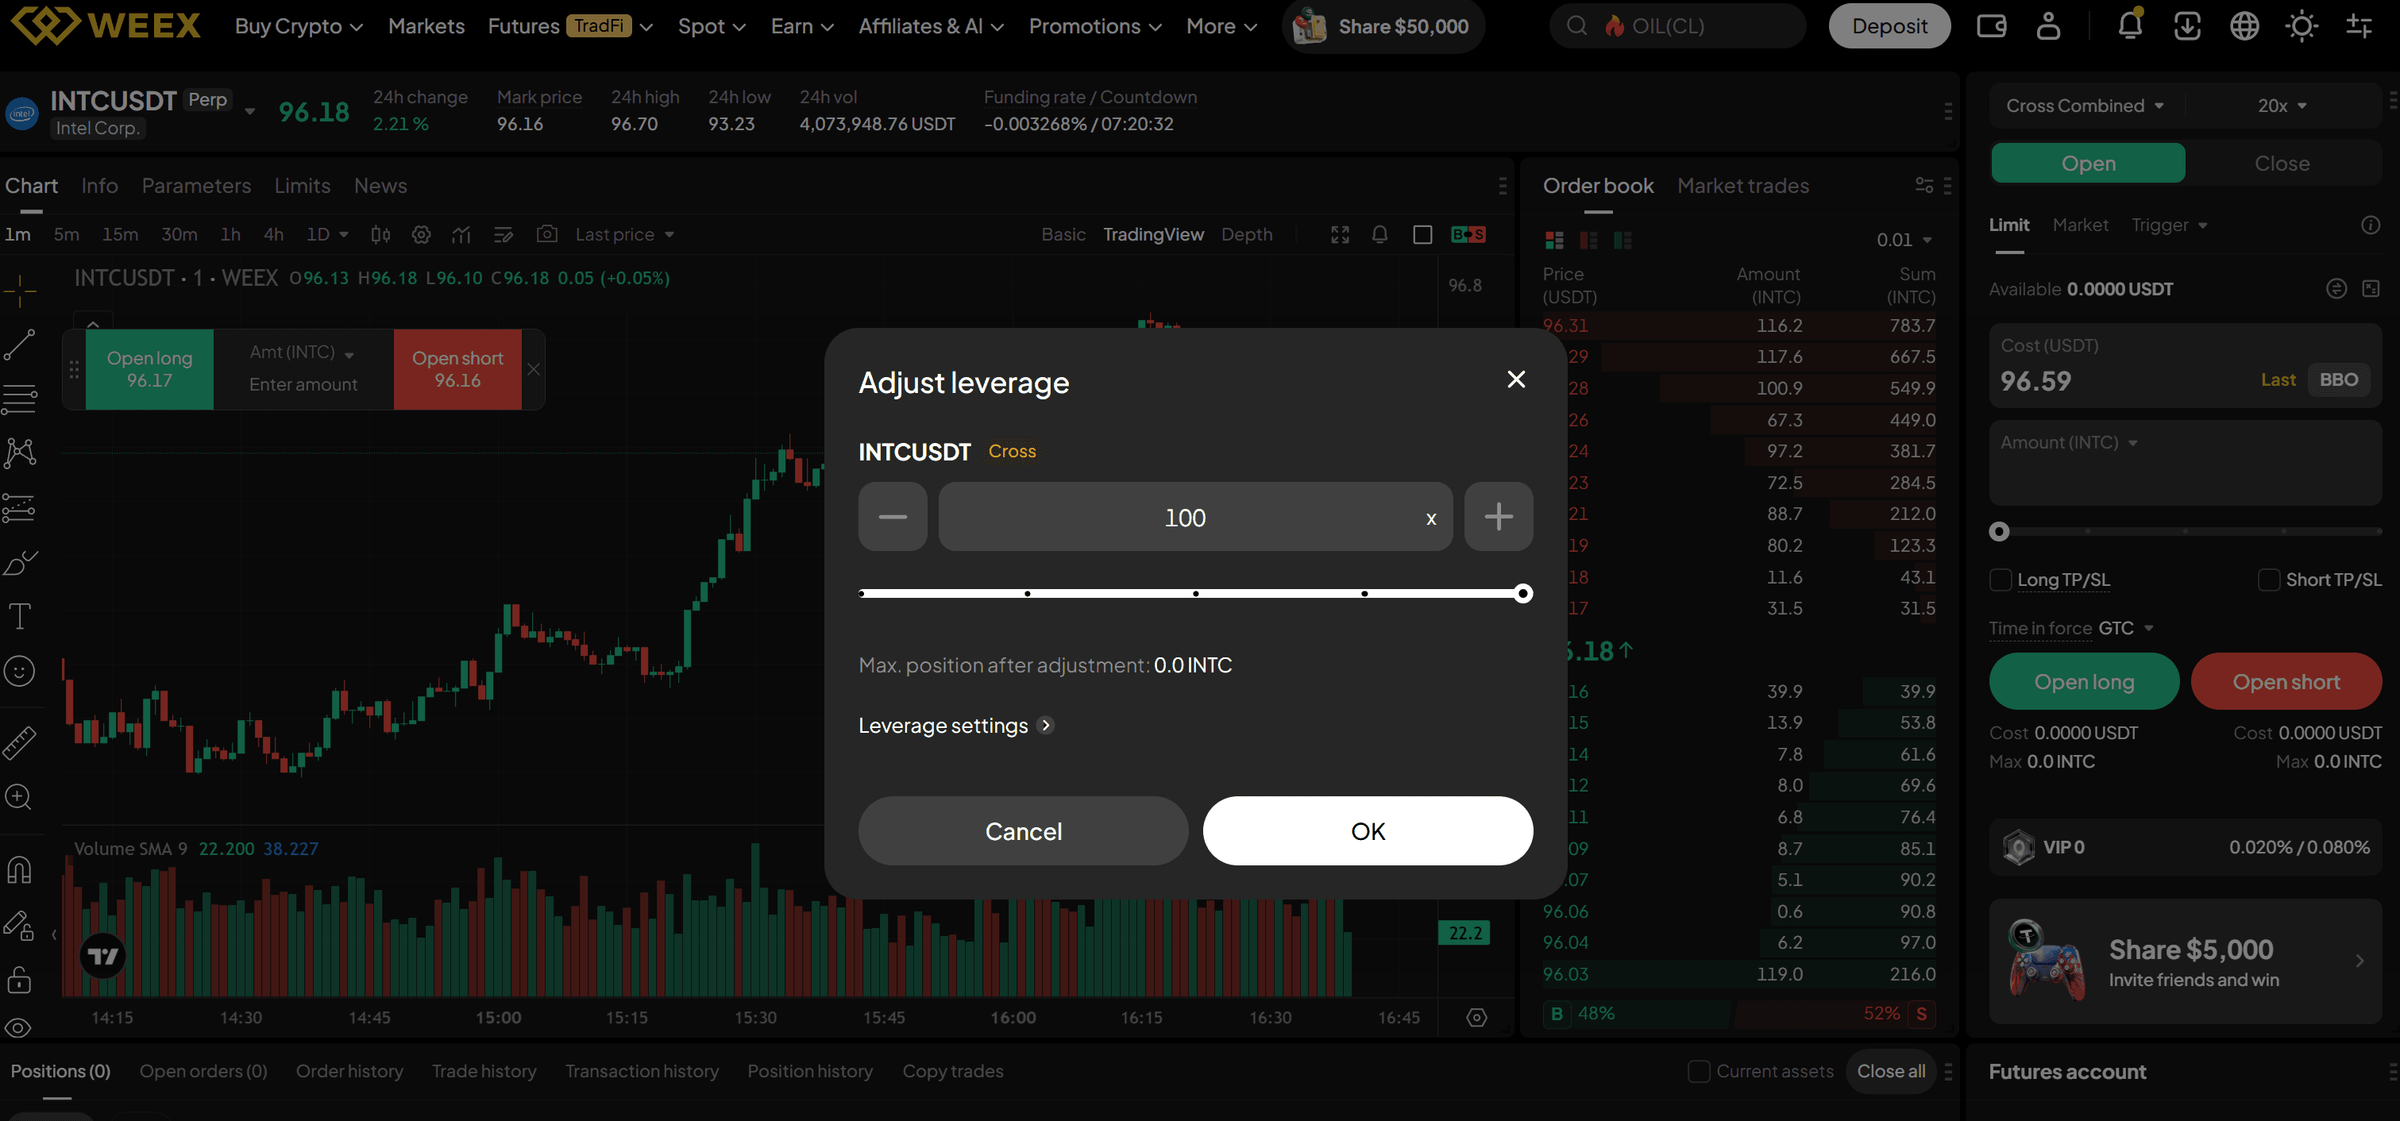The width and height of the screenshot is (2400, 1121).
Task: Show both bids and asks view
Action: click(x=1554, y=241)
